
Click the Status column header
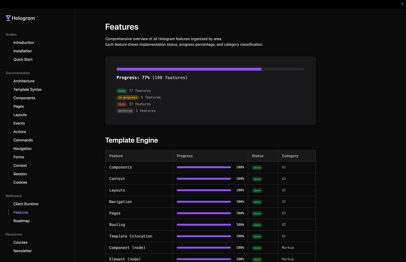click(x=257, y=156)
